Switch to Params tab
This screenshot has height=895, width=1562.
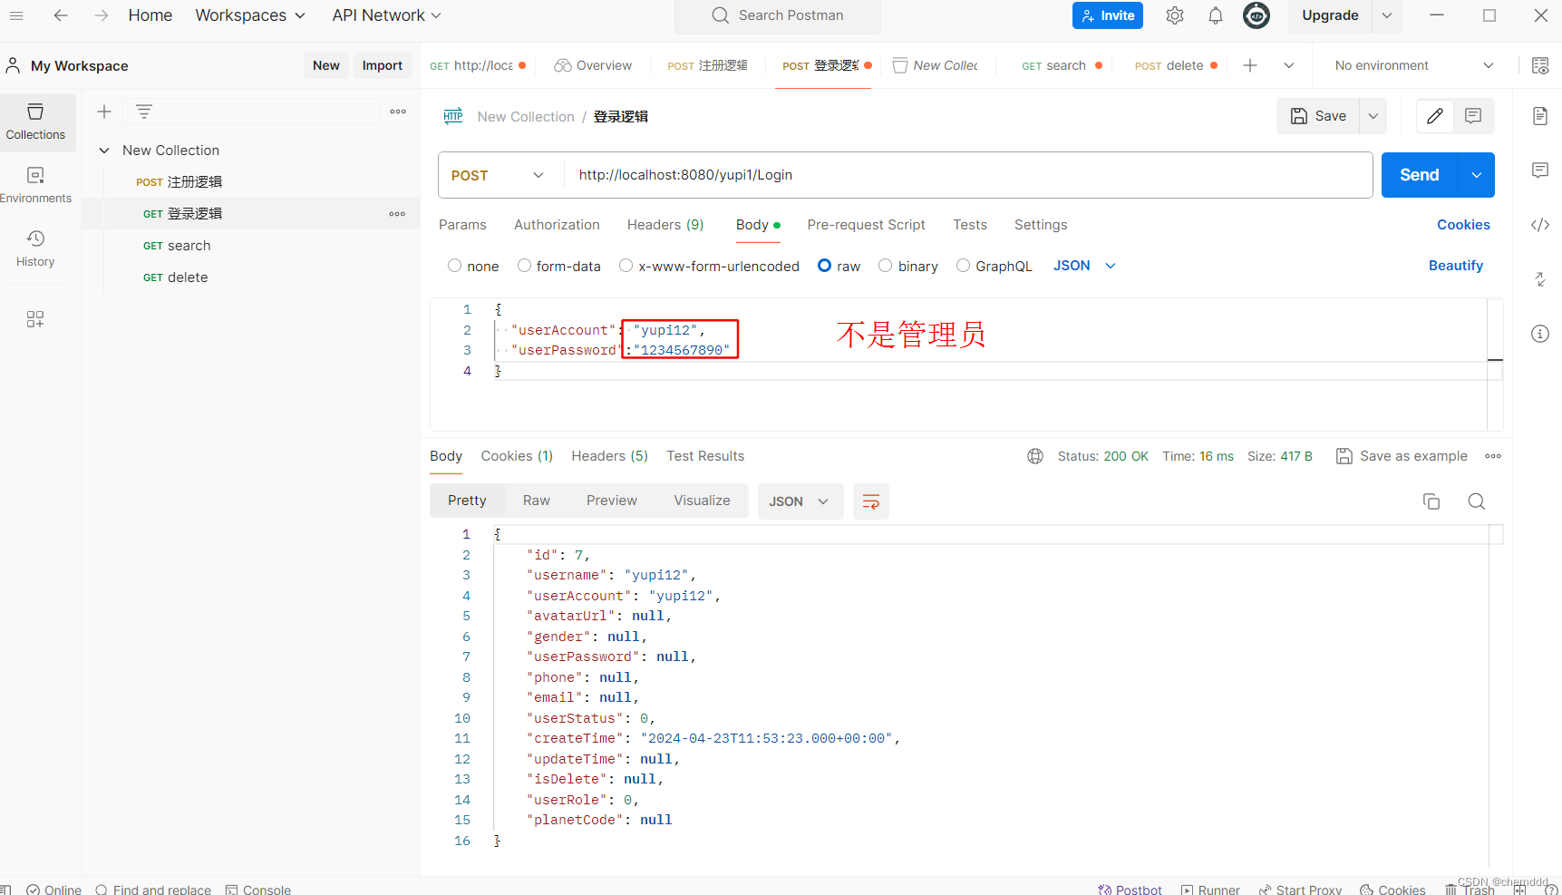pyautogui.click(x=462, y=225)
